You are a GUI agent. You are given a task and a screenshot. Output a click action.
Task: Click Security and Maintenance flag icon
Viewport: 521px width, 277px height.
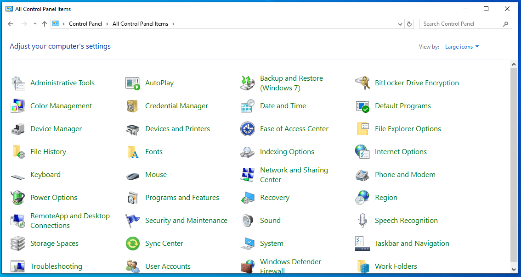133,220
